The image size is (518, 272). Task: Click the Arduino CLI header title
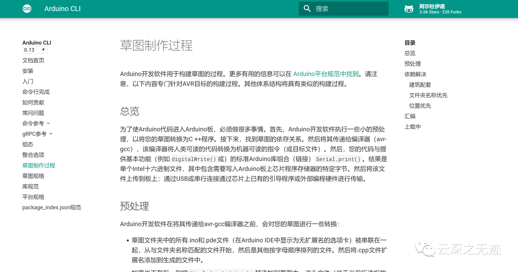click(62, 9)
